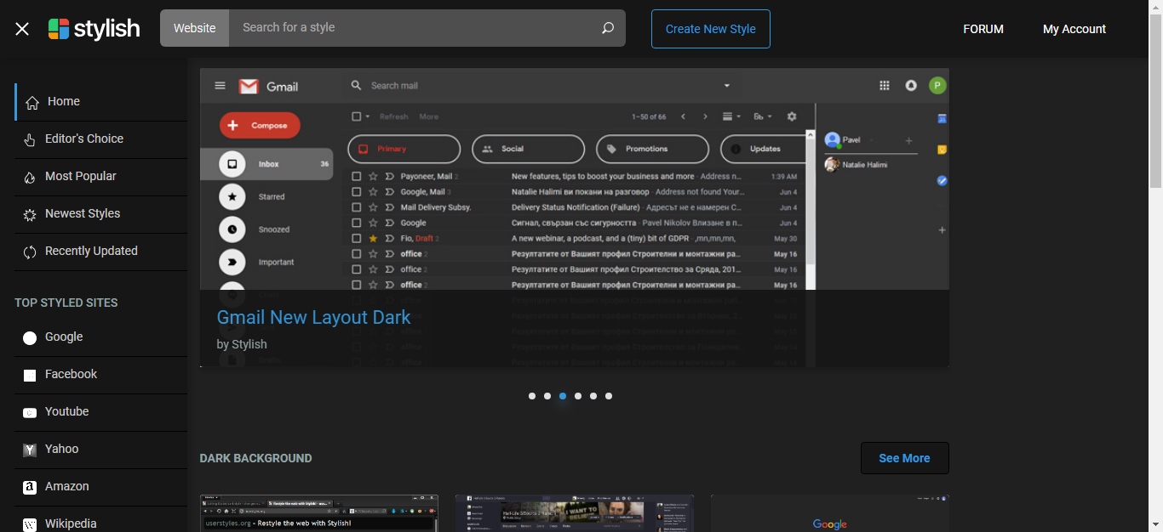This screenshot has height=532, width=1163.
Task: Select sixth carousel dot
Action: tap(609, 396)
